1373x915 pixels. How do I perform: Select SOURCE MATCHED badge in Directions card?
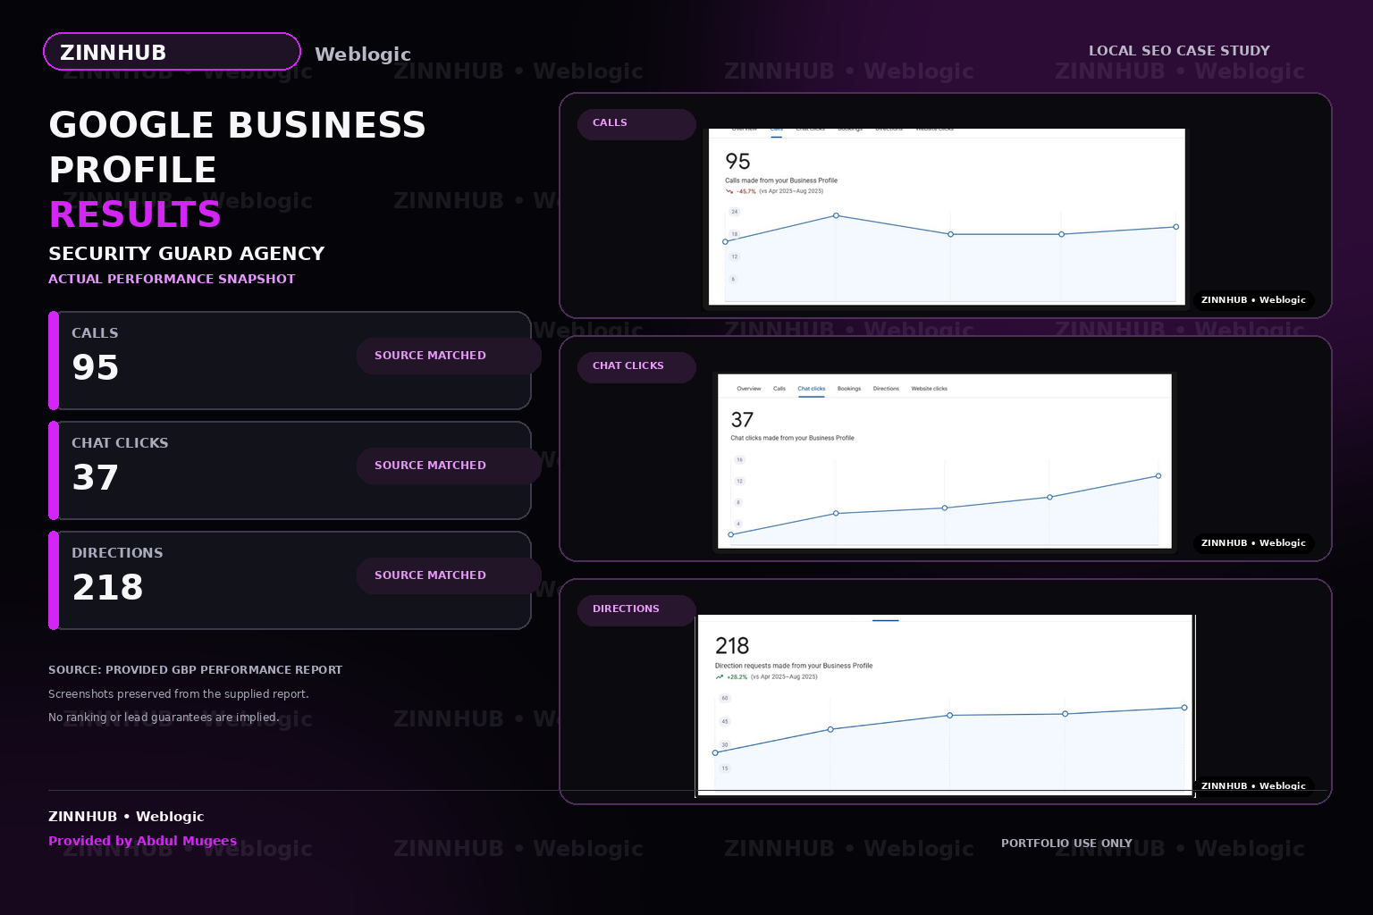449,575
